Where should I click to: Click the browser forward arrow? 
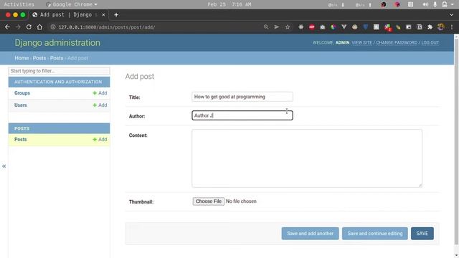(18, 27)
